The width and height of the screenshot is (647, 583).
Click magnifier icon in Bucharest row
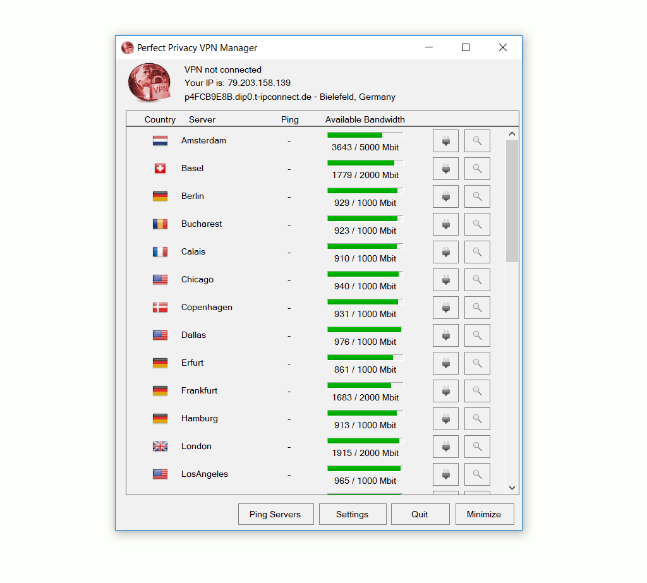[477, 224]
